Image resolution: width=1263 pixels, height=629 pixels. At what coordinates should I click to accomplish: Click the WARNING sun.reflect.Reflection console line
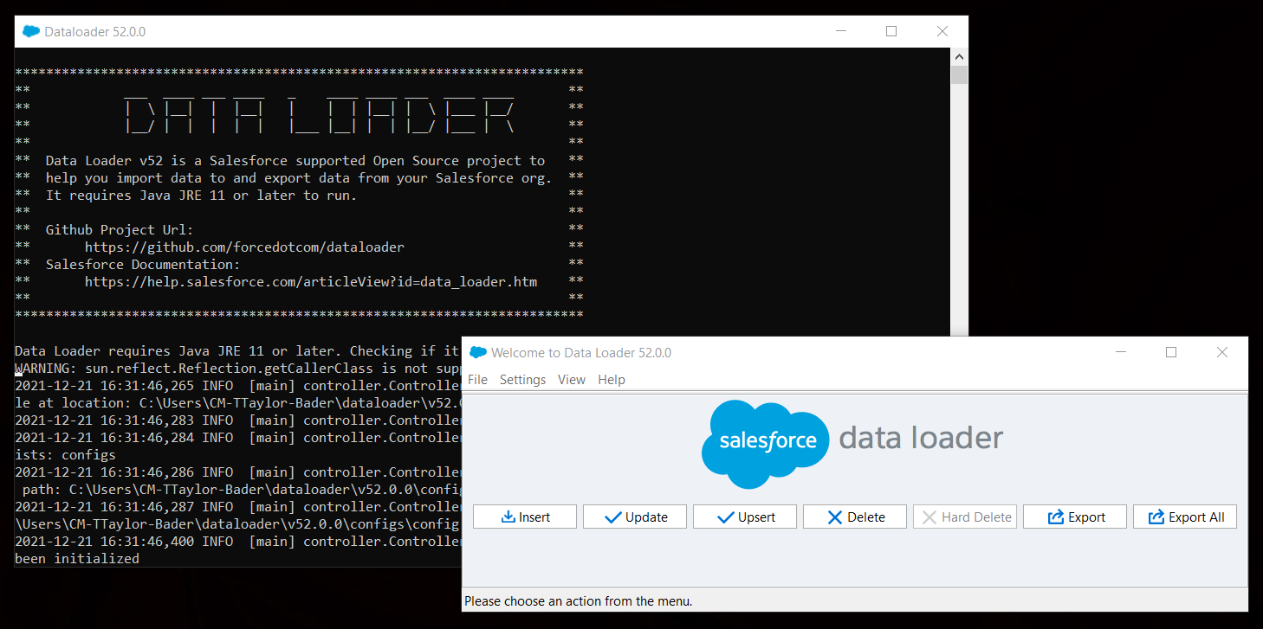(237, 368)
